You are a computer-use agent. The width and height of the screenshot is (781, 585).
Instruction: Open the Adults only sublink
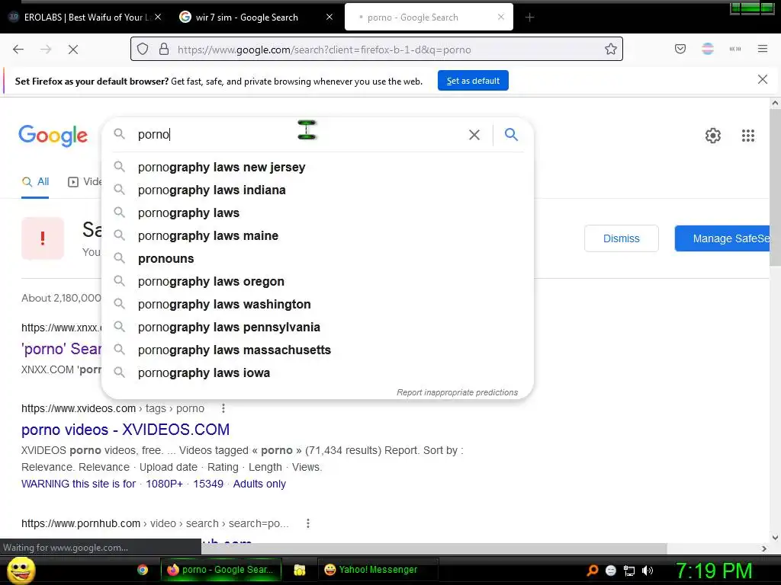(259, 484)
